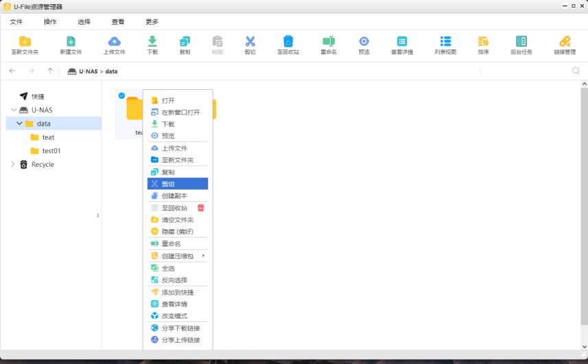Click the scrollbar up arrow
588x364 pixels.
click(x=584, y=84)
